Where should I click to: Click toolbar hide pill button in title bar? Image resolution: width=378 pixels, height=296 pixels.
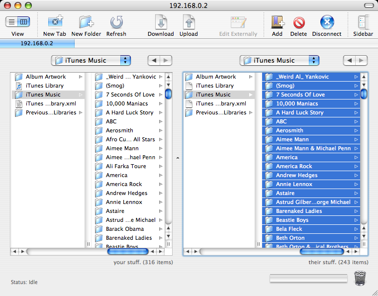point(369,5)
